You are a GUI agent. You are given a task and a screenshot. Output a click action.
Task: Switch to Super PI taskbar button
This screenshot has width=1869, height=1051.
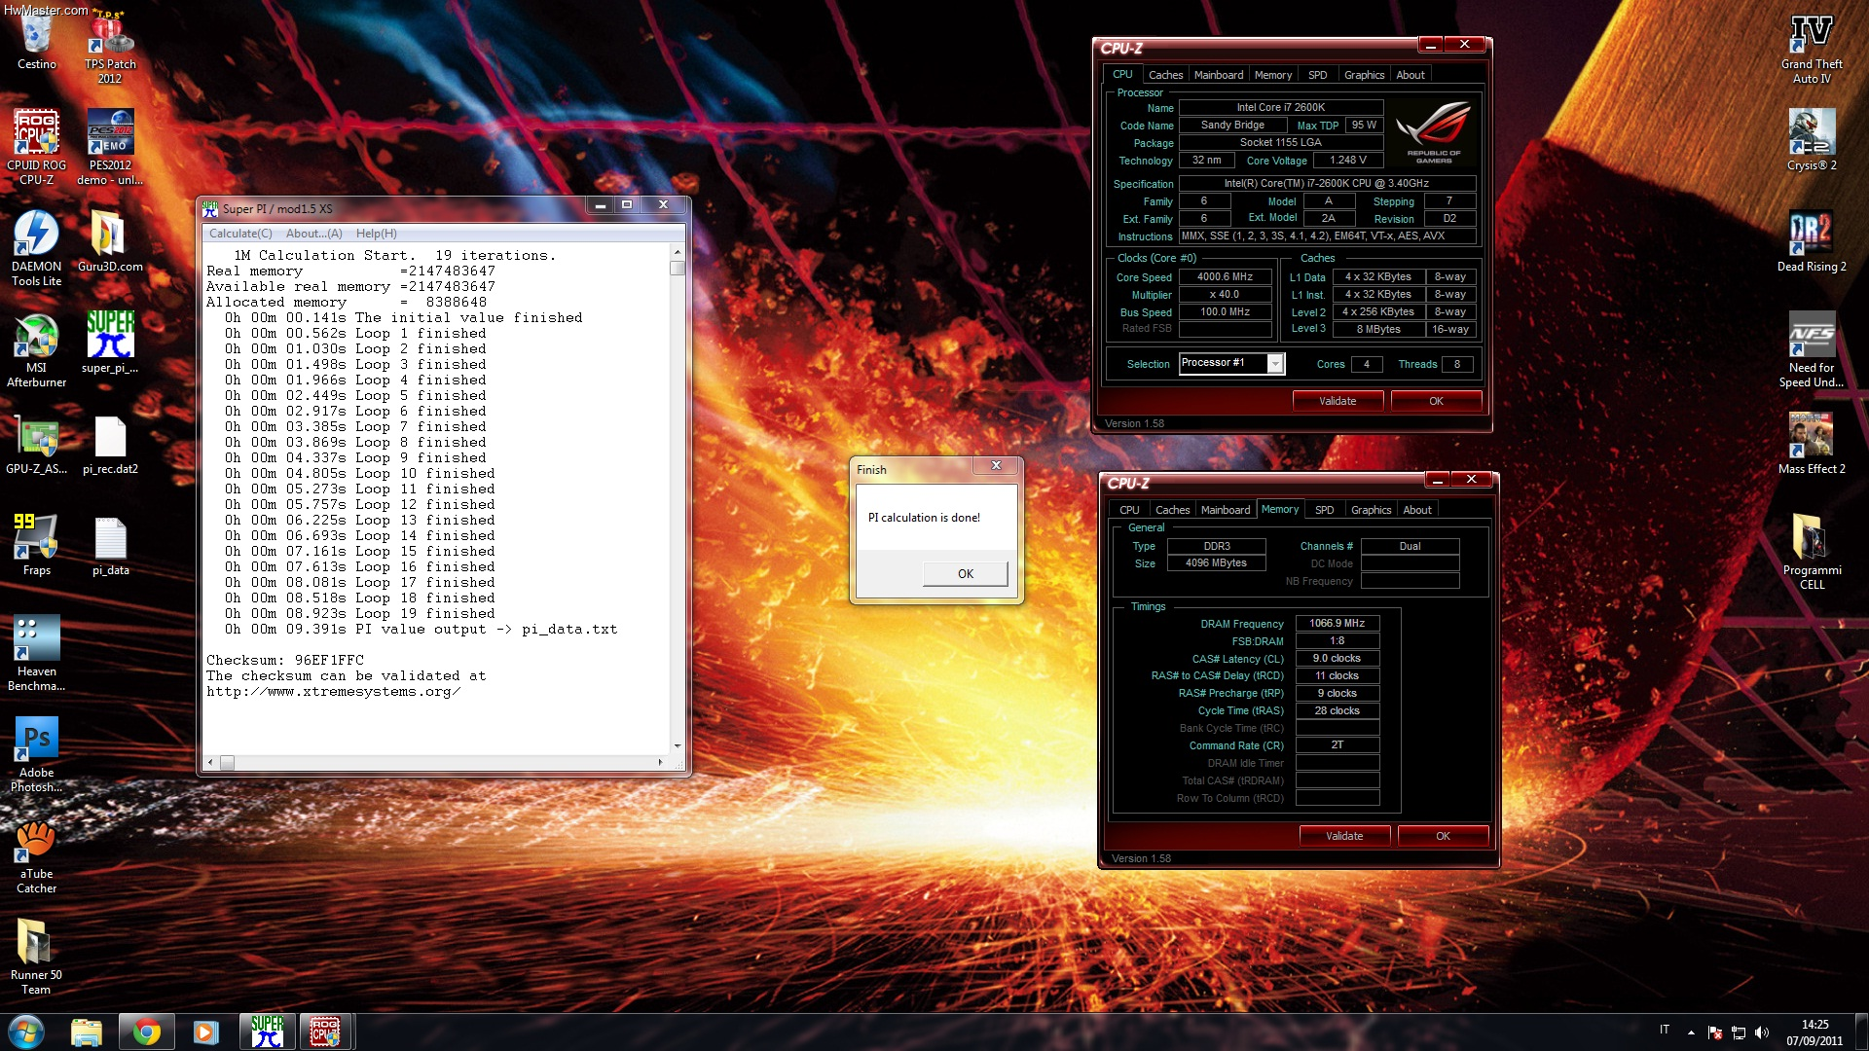pyautogui.click(x=267, y=1032)
